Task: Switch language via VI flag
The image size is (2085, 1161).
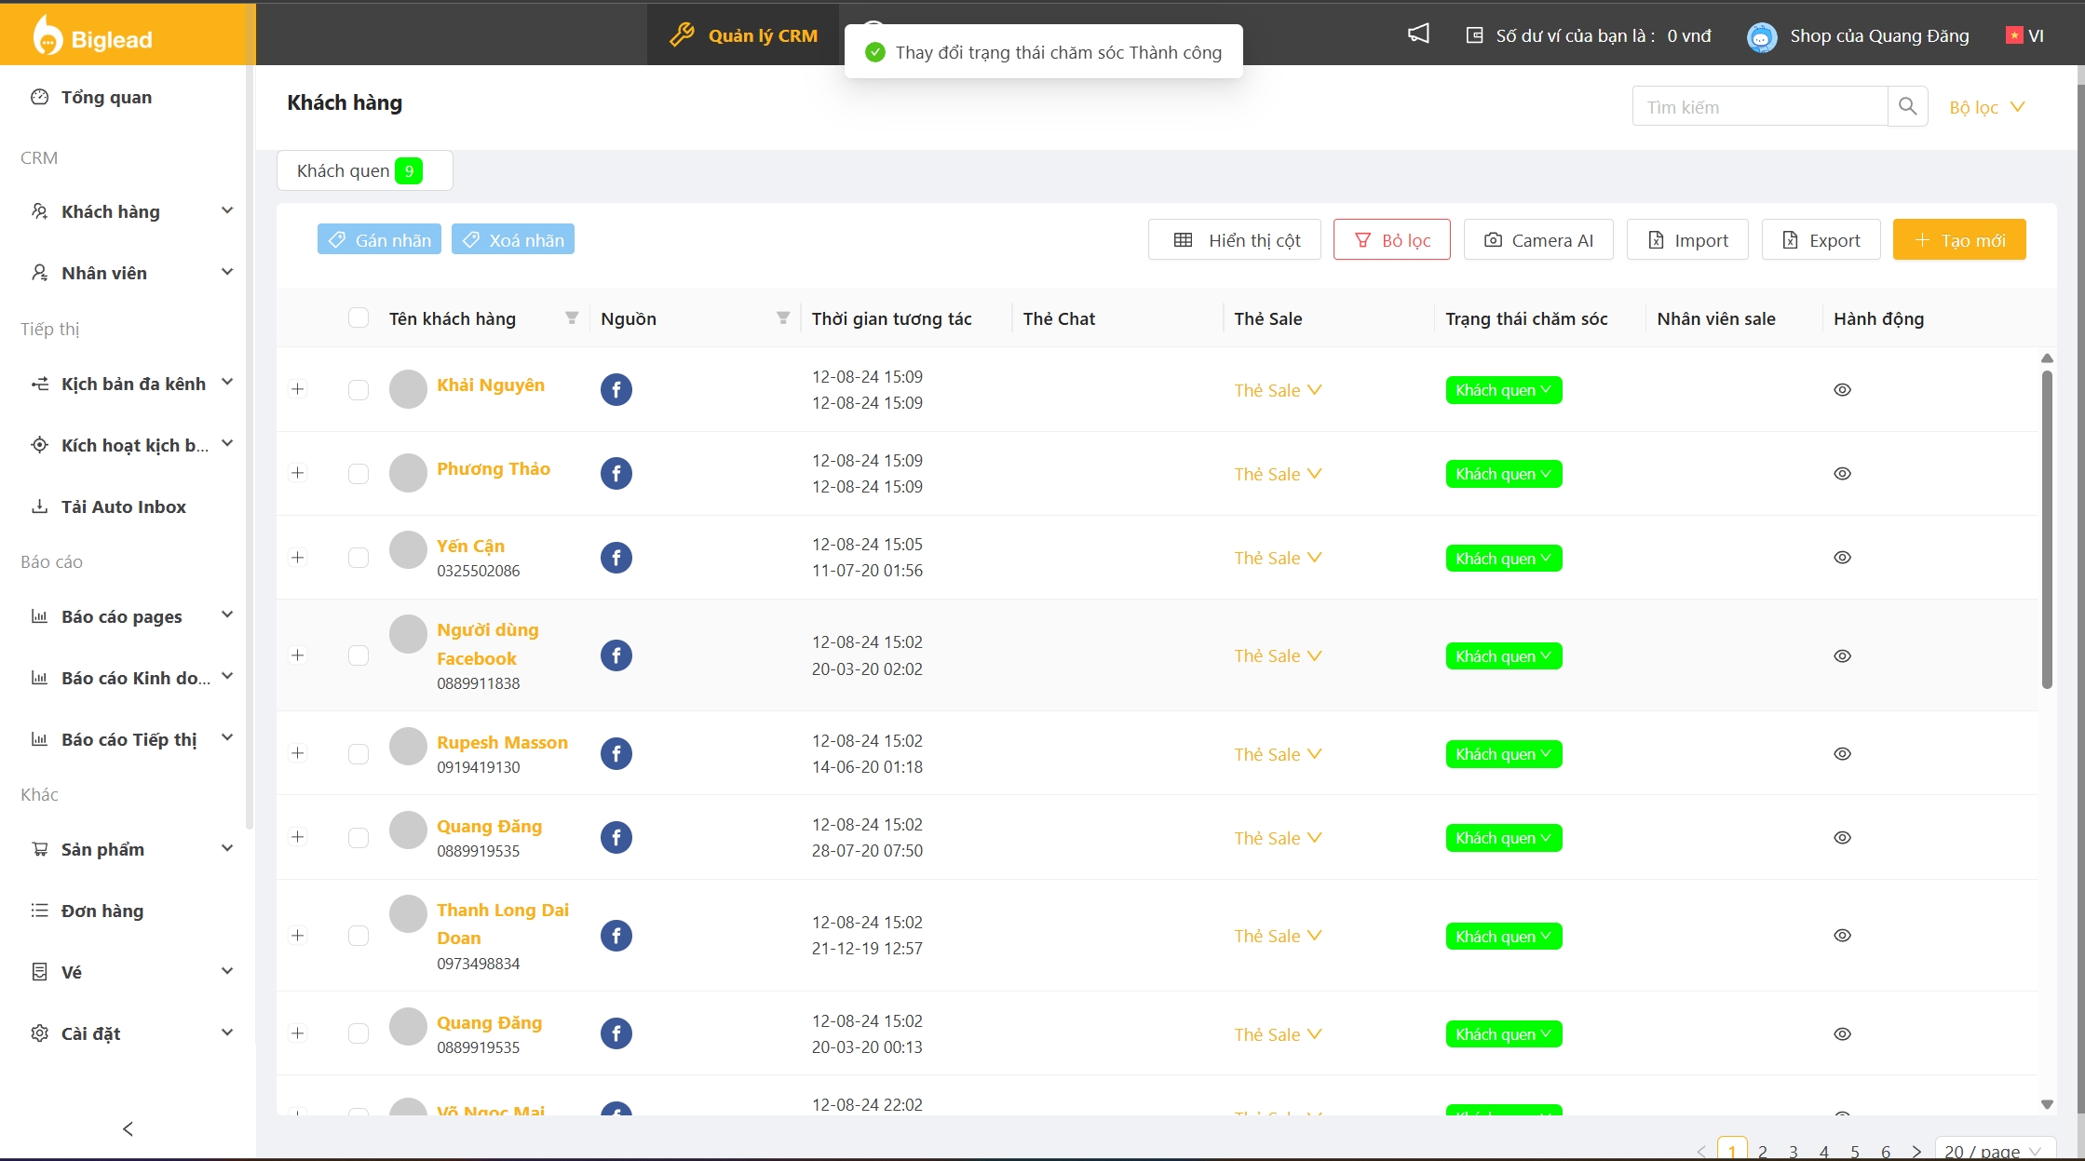Action: (x=2024, y=35)
